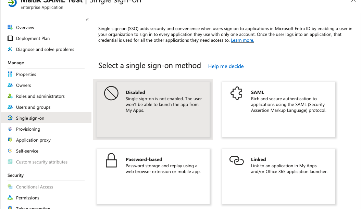Select the Single sign-on menu item

[x=30, y=118]
